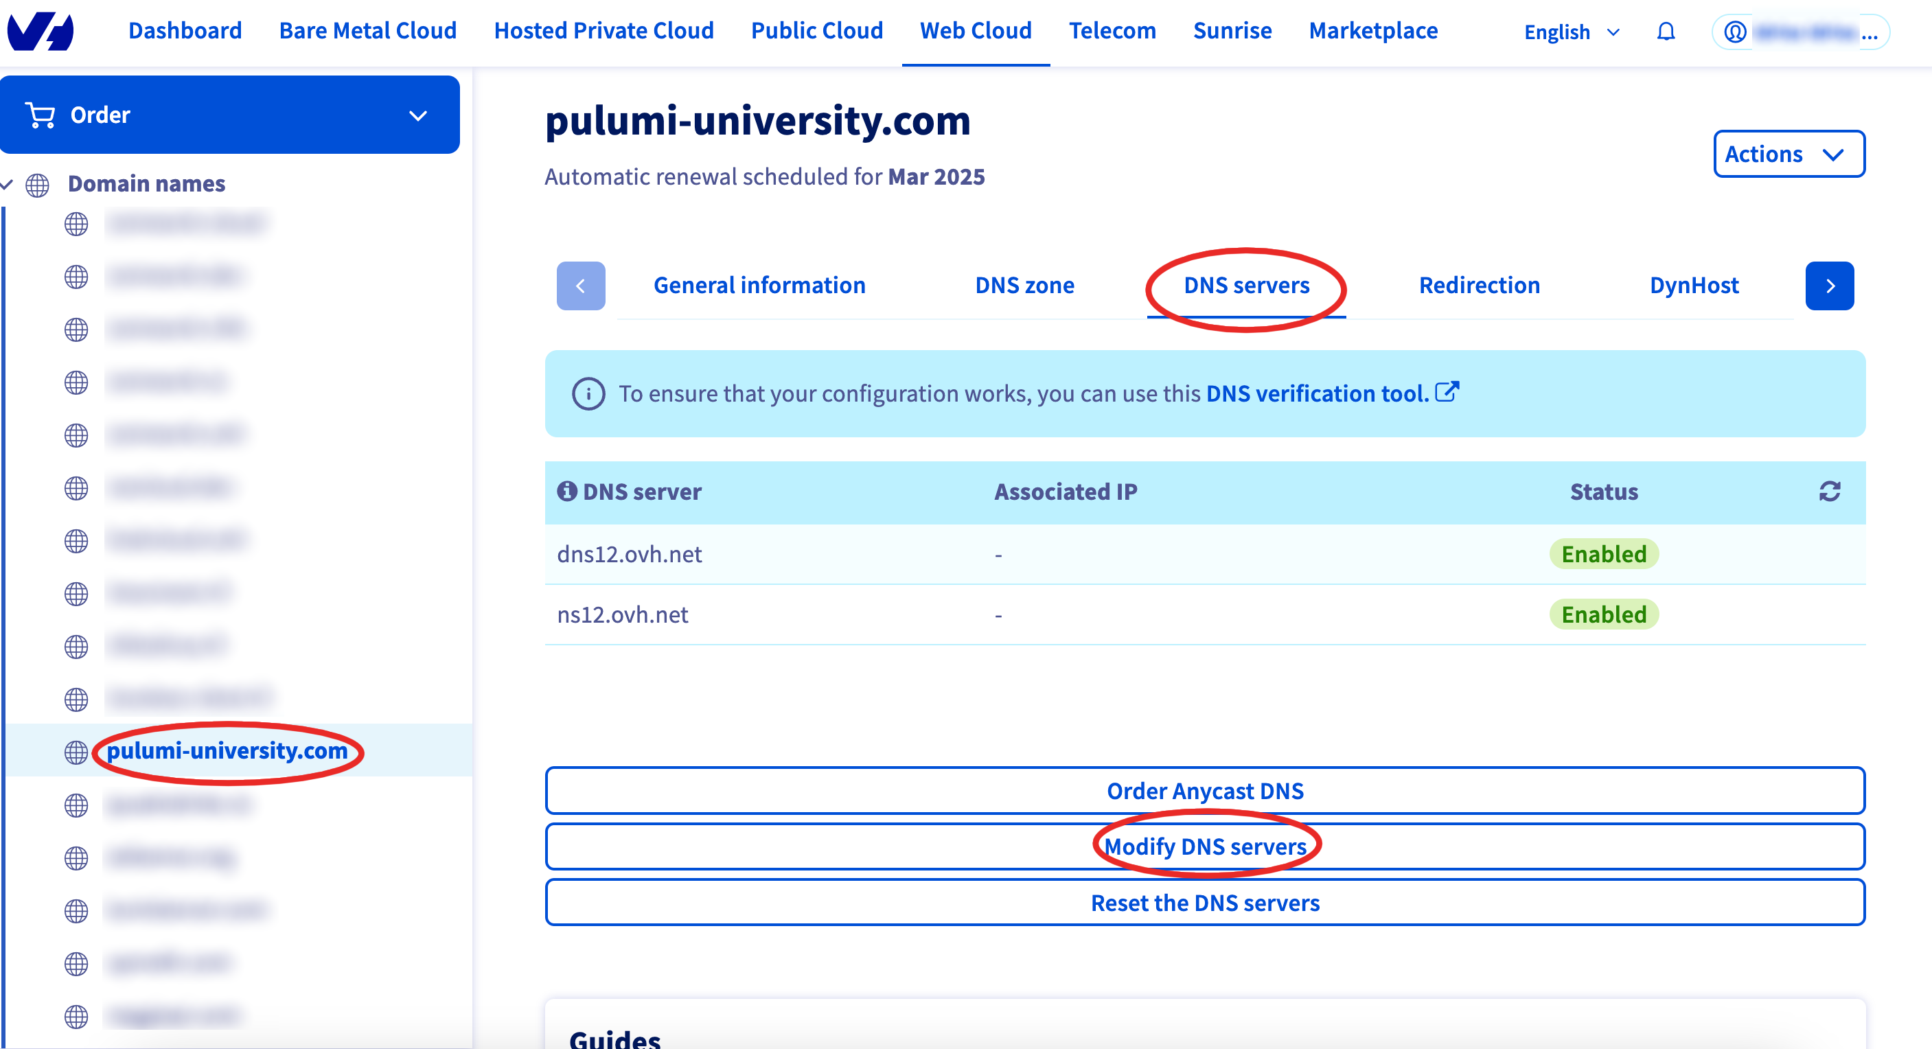Open the DNS zone tab

1024,286
